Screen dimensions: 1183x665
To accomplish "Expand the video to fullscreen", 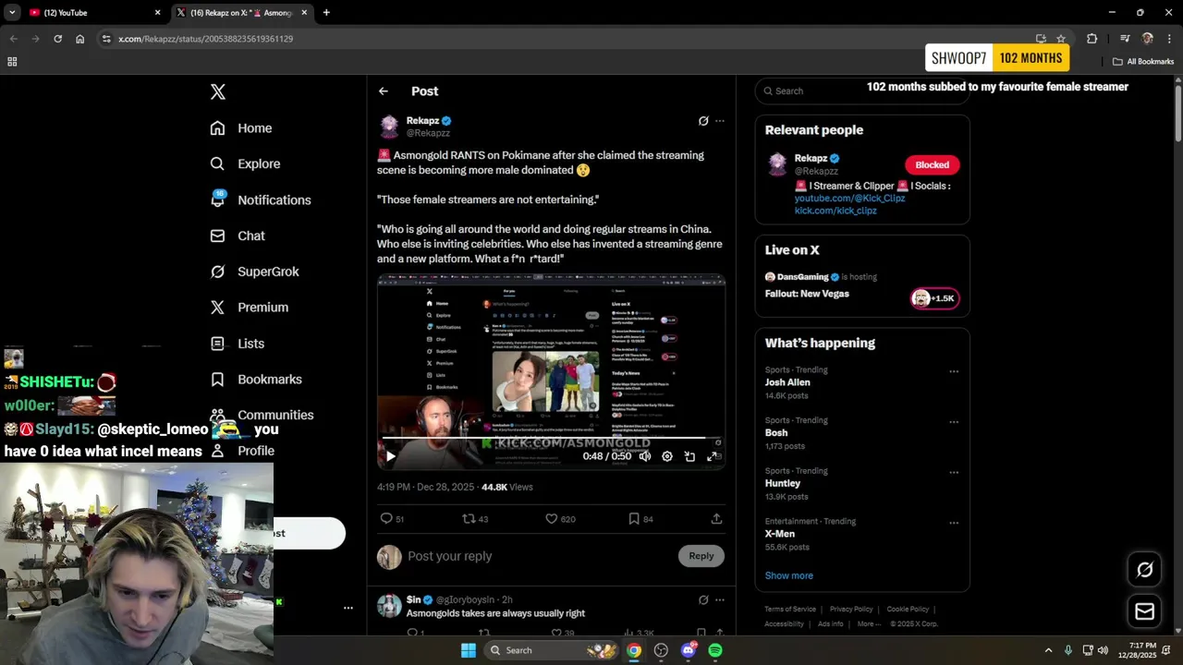I will (x=713, y=456).
